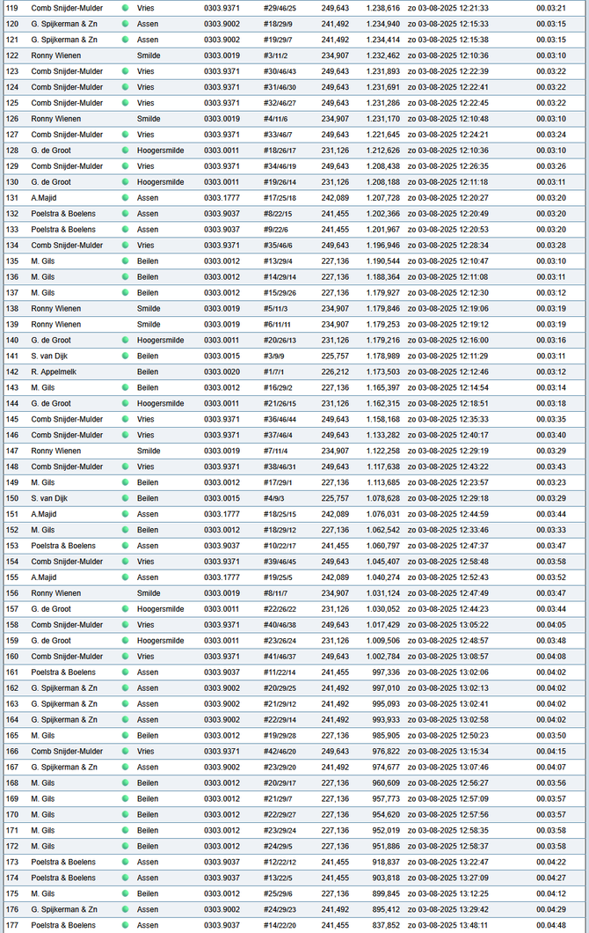The image size is (589, 933).
Task: Click the green dot in row 132
Action: [x=125, y=214]
